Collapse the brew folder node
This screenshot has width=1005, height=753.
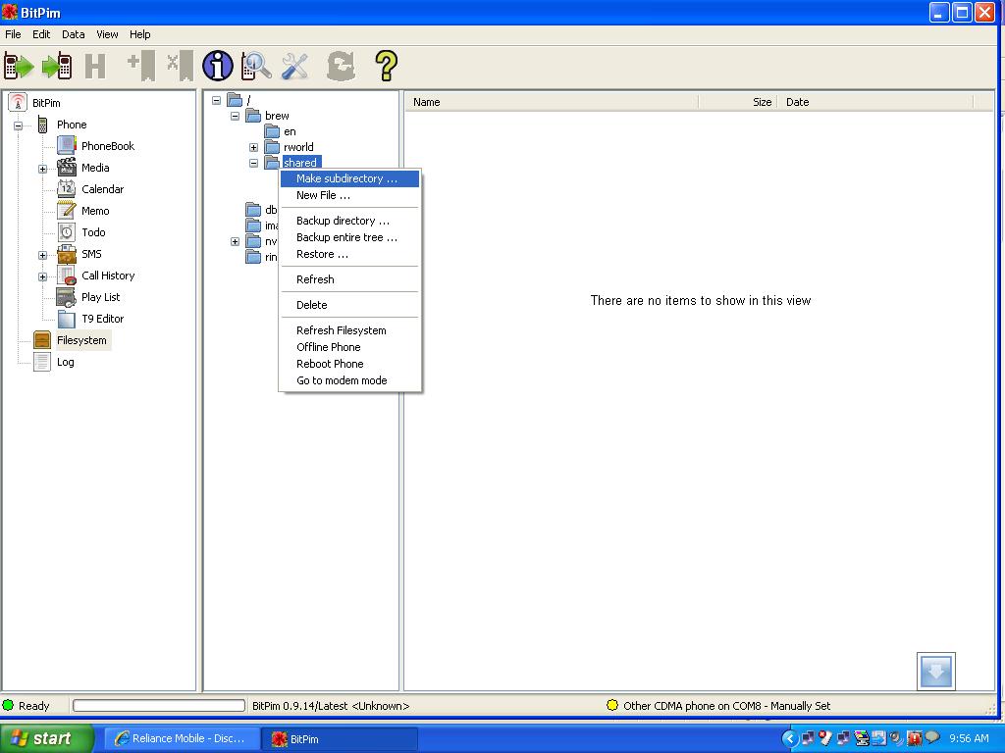coord(236,116)
